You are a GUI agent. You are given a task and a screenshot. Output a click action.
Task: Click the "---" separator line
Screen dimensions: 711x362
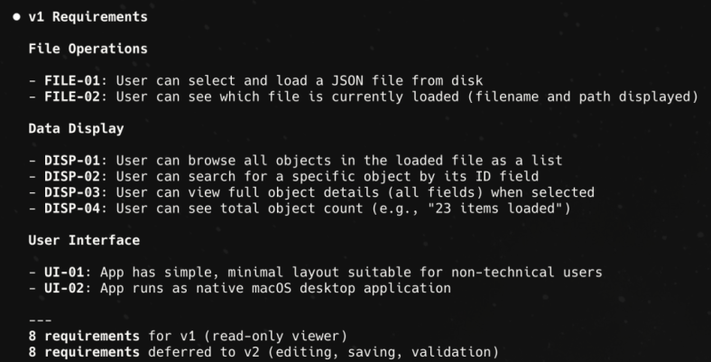tap(40, 320)
